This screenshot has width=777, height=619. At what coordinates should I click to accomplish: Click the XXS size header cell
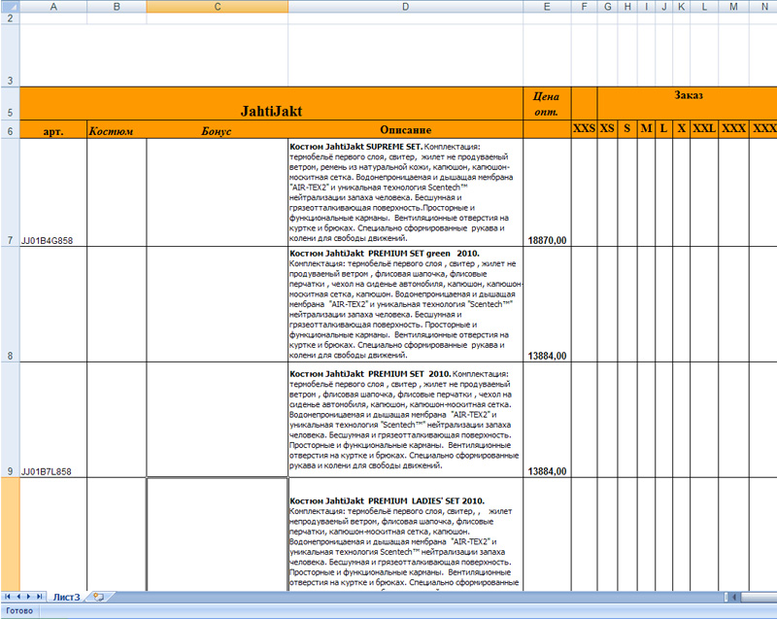coord(585,129)
